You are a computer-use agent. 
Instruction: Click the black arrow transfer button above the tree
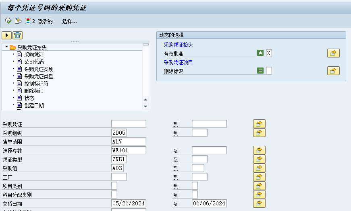tap(7, 35)
